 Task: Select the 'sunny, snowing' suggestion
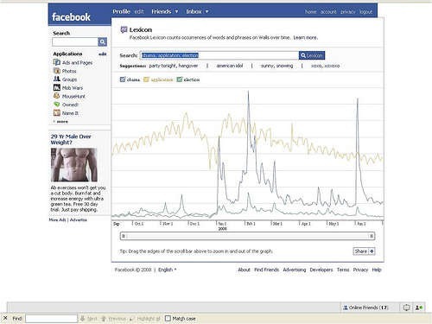pos(276,66)
